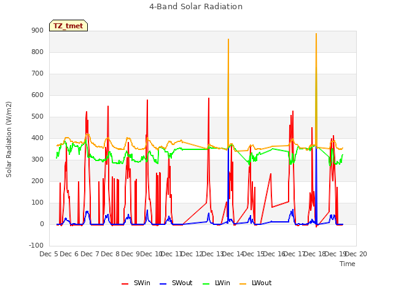Click the orange LWout spike peak near Dec 14
Viewport: 393px width, 295px height.
[x=228, y=39]
